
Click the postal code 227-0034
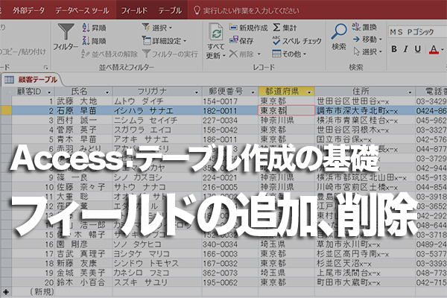click(220, 121)
